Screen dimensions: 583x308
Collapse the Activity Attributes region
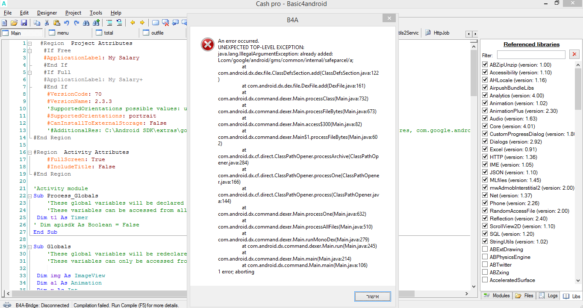pos(29,152)
